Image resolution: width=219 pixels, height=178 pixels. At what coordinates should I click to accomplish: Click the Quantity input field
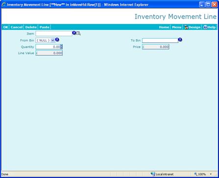coord(48,47)
